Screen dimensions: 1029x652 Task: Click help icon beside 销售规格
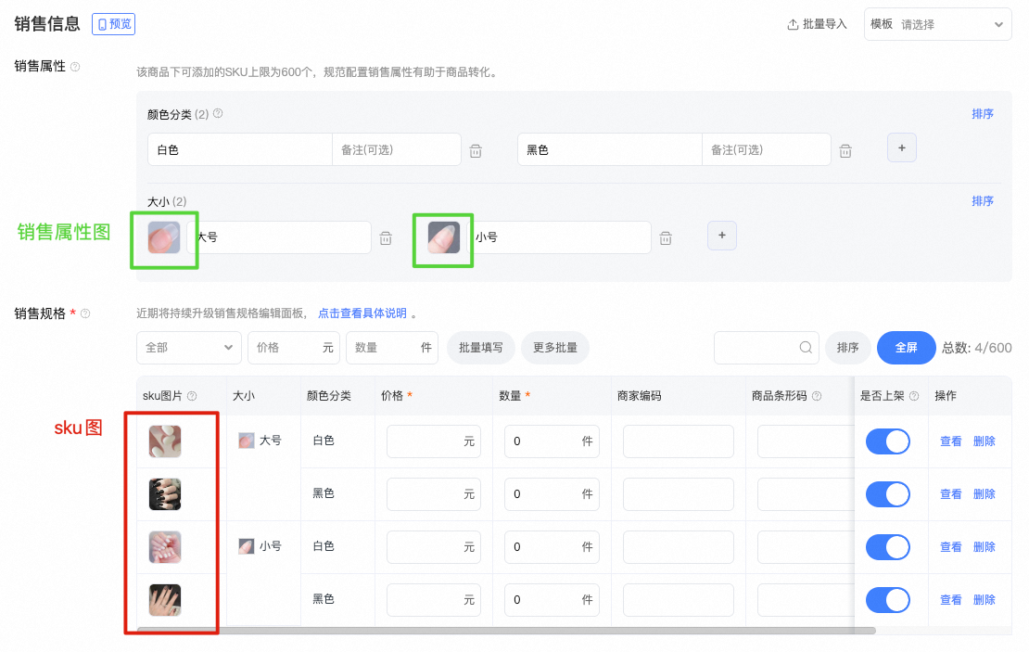click(x=85, y=313)
